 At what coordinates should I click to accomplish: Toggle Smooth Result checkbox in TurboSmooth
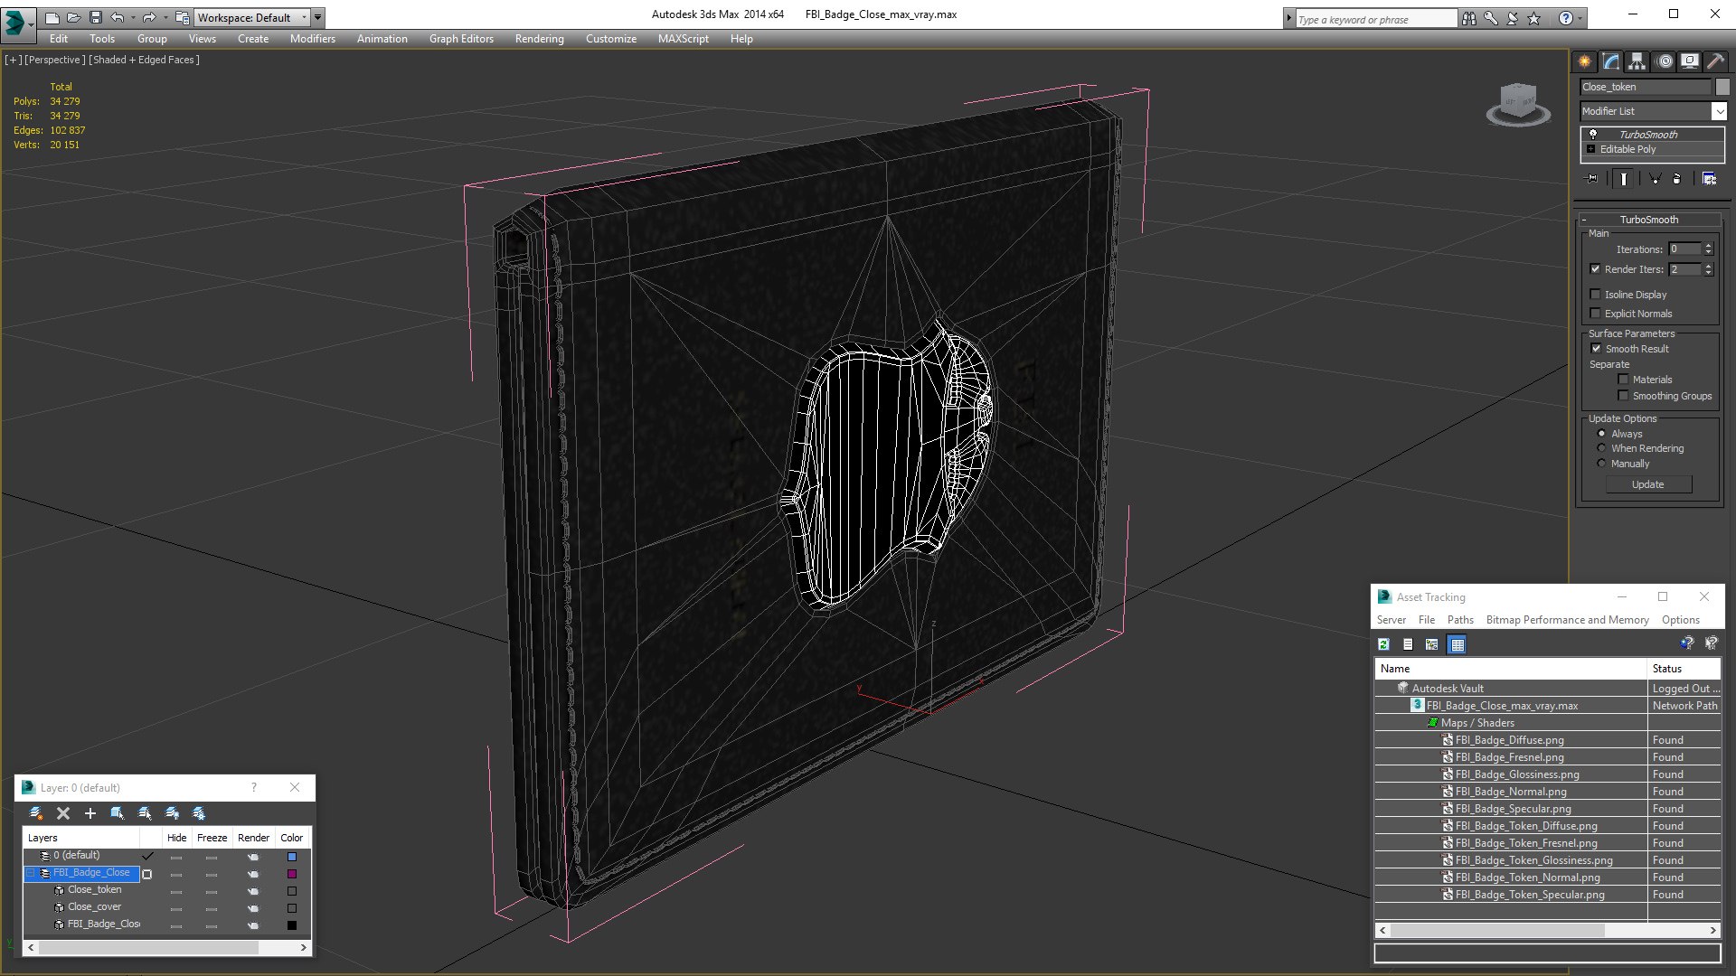point(1597,348)
